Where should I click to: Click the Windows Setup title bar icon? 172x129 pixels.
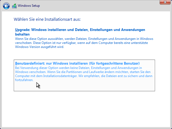(14, 6)
